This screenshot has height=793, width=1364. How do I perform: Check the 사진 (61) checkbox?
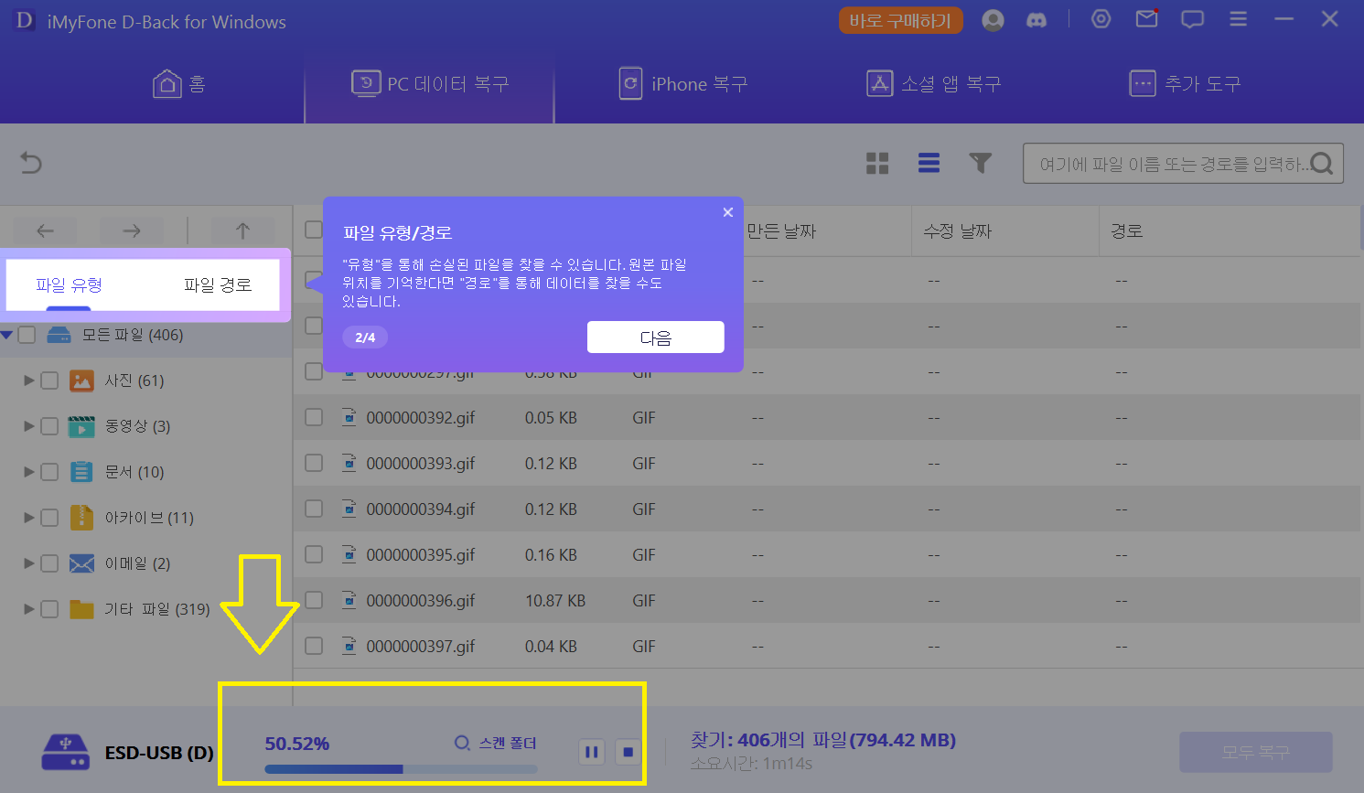(x=49, y=380)
